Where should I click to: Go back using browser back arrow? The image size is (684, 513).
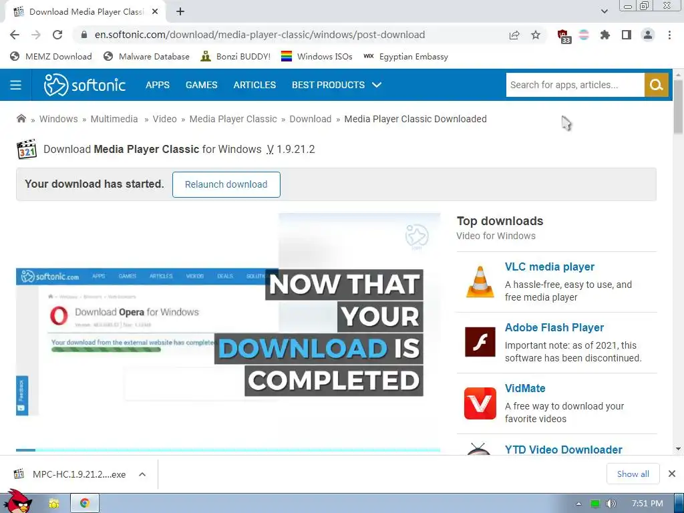pos(15,35)
